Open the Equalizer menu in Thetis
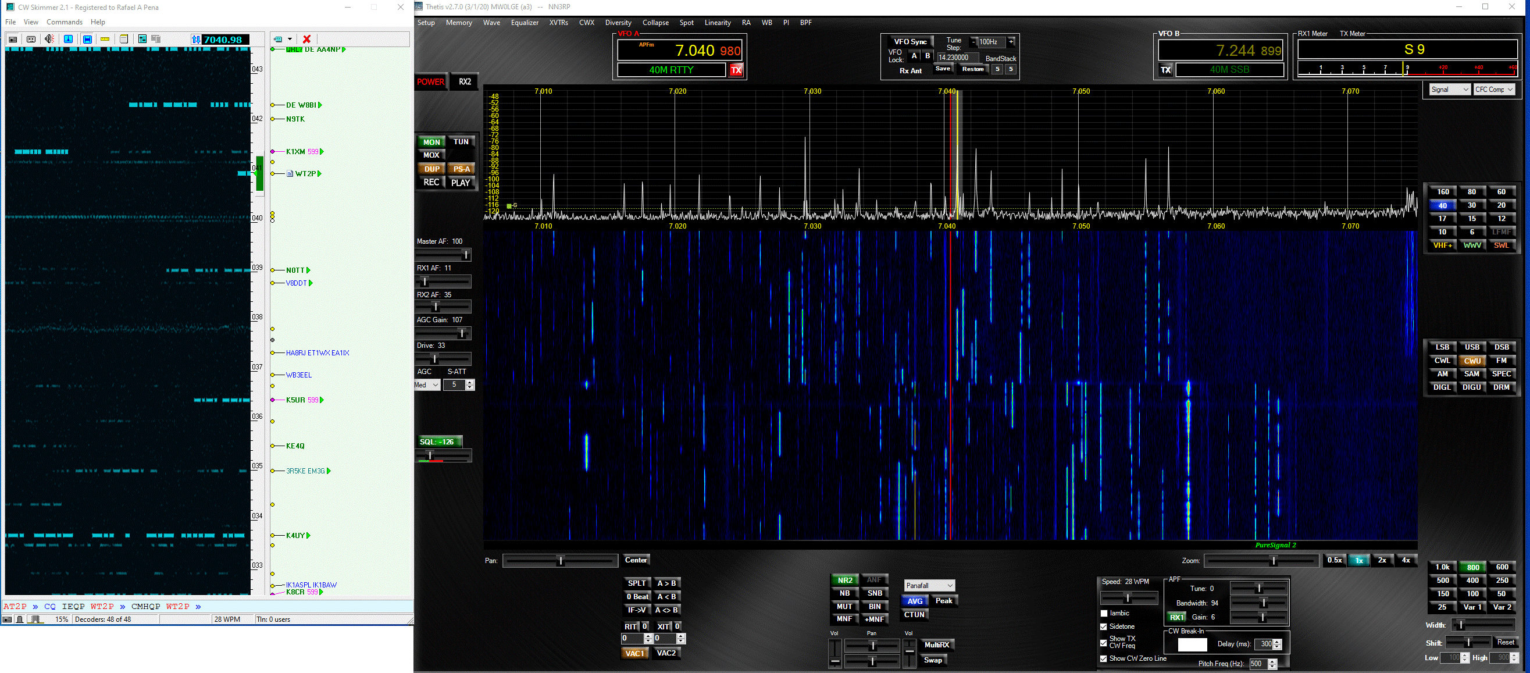 click(x=524, y=23)
